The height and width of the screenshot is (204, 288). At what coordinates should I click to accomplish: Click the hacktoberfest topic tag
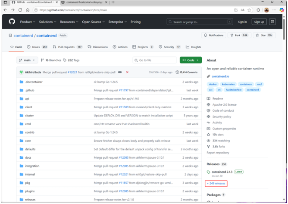[233, 90]
